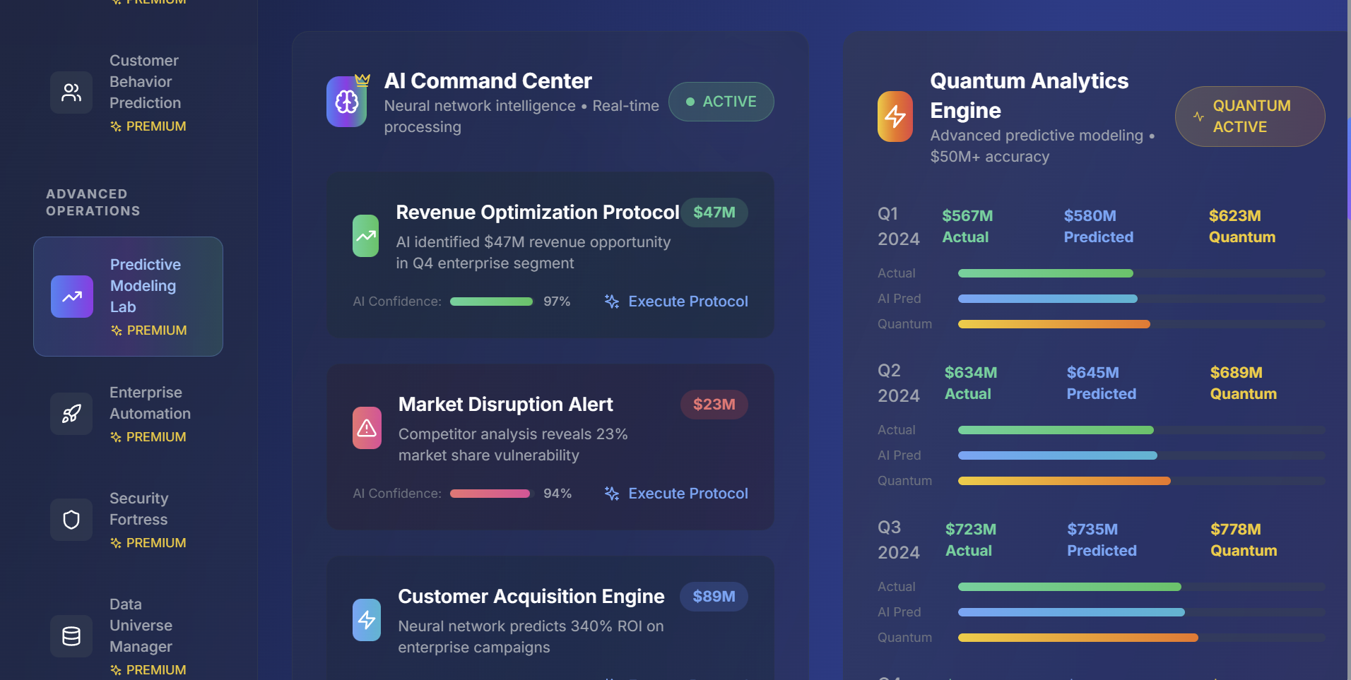This screenshot has height=680, width=1351.
Task: Click the Quantum Analytics Engine bolt icon
Action: [x=895, y=117]
